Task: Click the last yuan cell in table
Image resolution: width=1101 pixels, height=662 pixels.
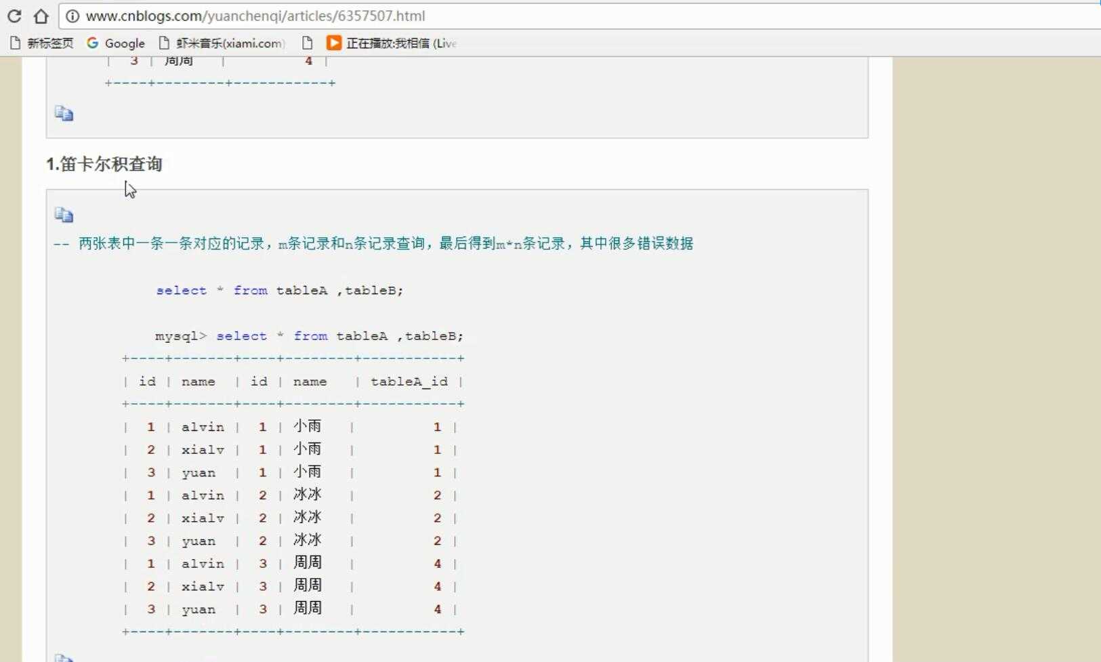Action: [x=199, y=609]
